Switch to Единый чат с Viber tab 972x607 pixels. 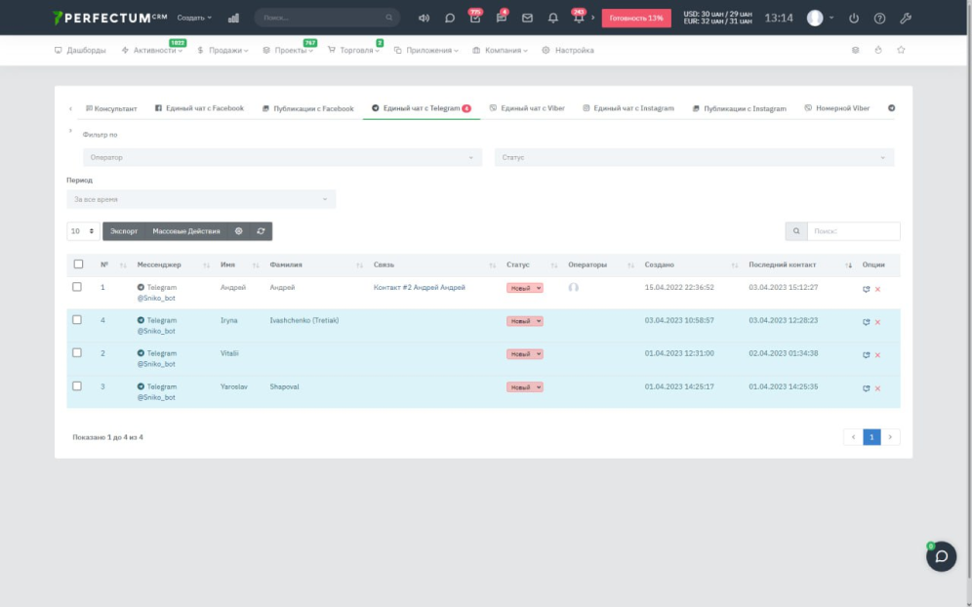click(x=527, y=108)
